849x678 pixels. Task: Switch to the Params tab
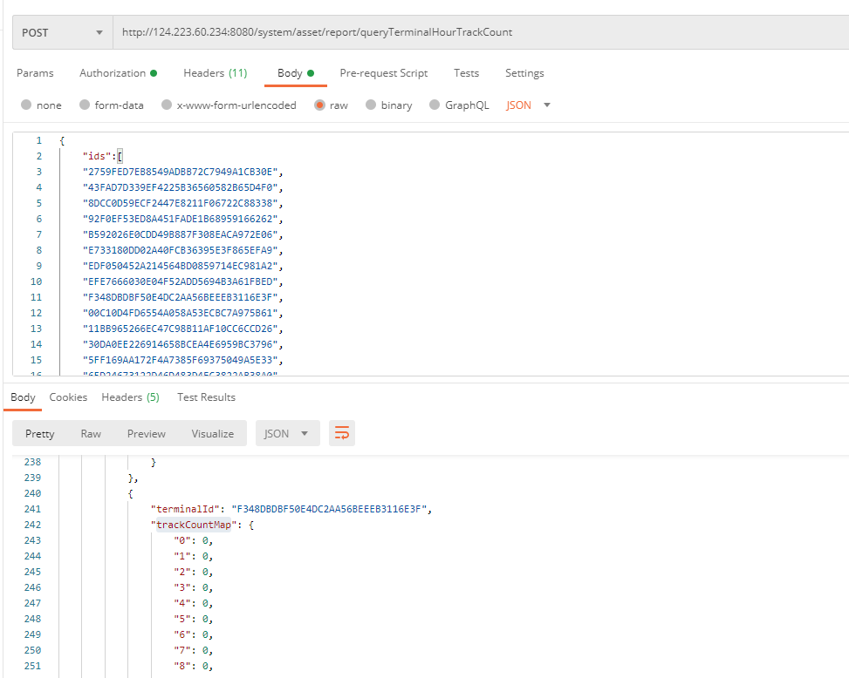click(x=35, y=73)
